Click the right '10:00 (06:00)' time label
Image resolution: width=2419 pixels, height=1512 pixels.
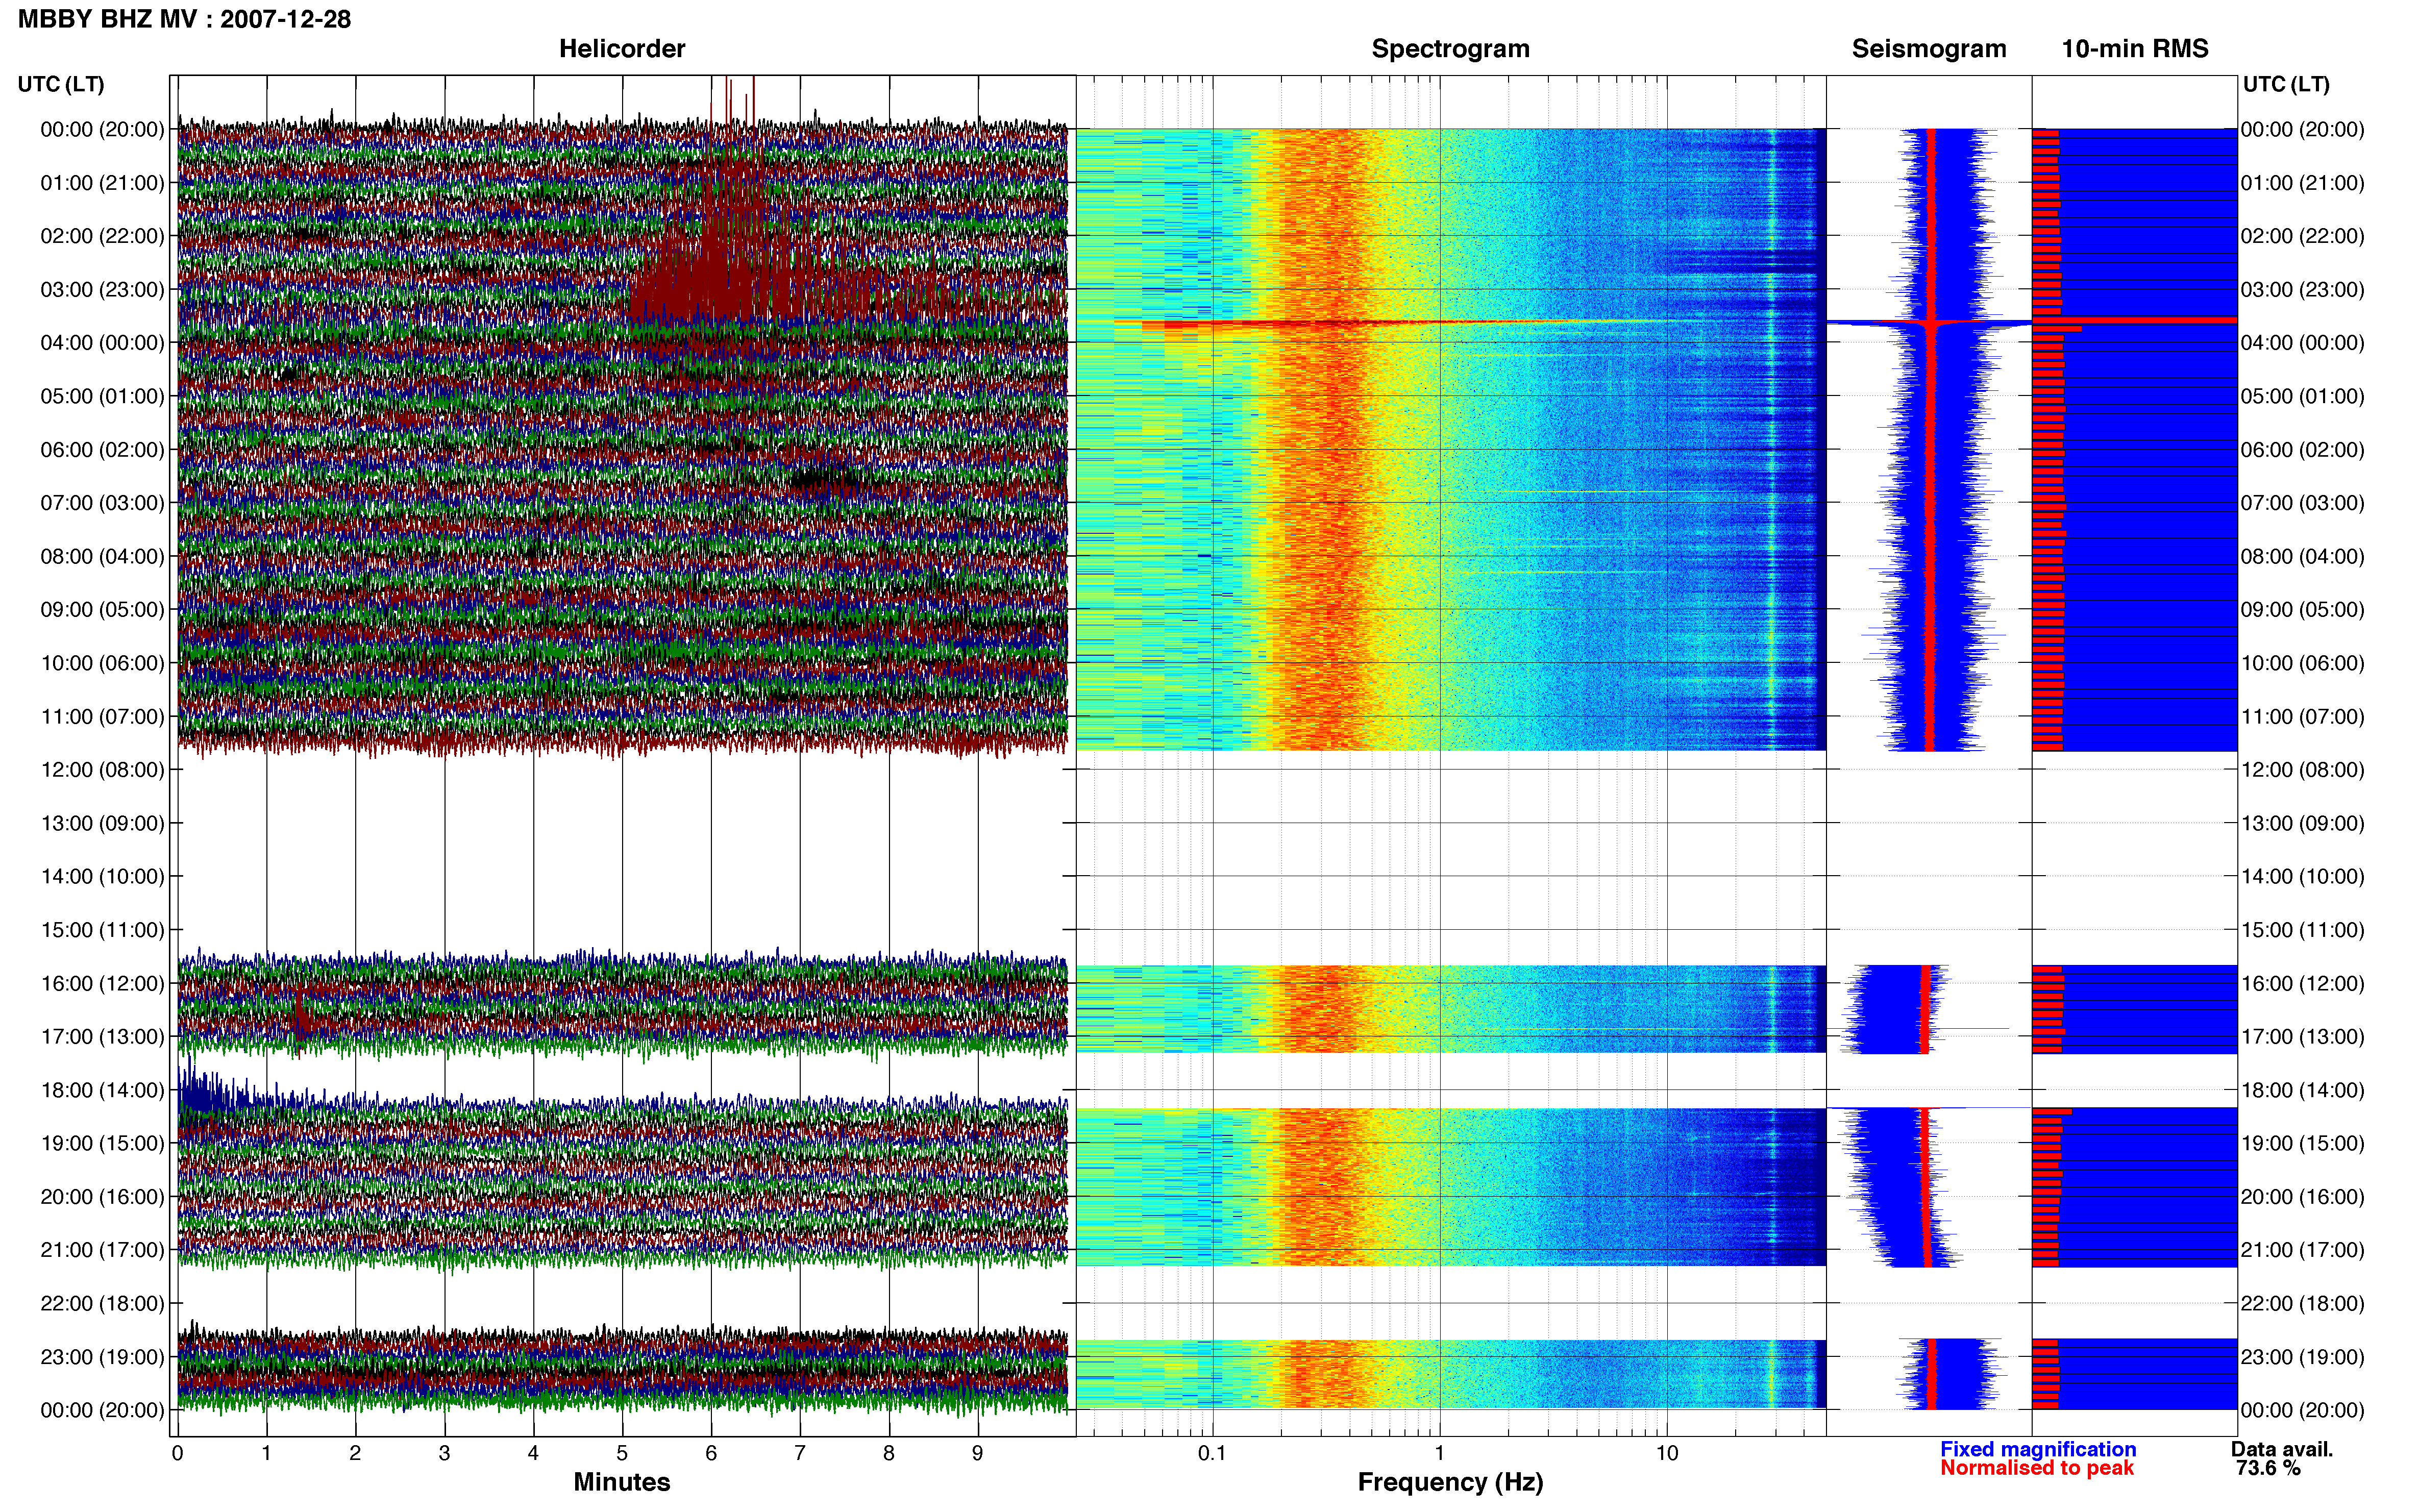tap(2303, 663)
